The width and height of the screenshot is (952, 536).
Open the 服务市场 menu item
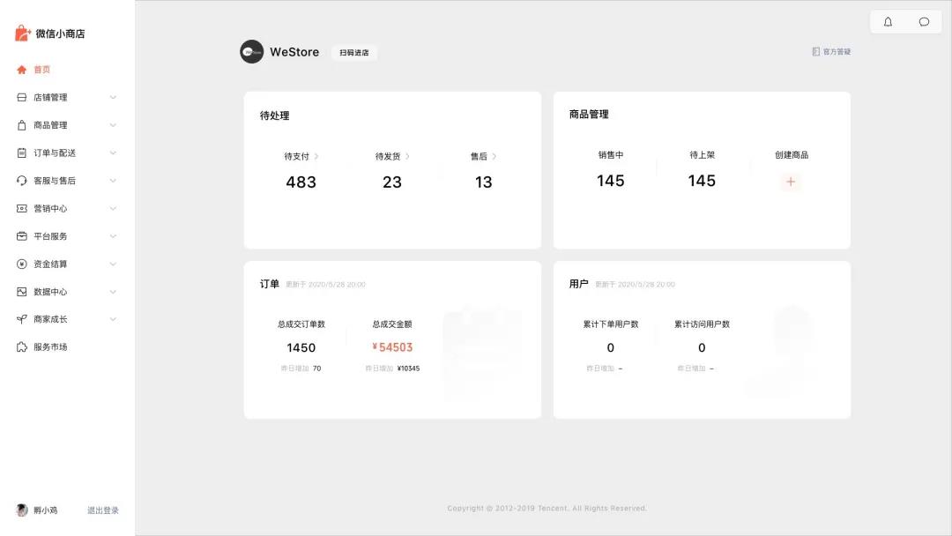click(50, 347)
